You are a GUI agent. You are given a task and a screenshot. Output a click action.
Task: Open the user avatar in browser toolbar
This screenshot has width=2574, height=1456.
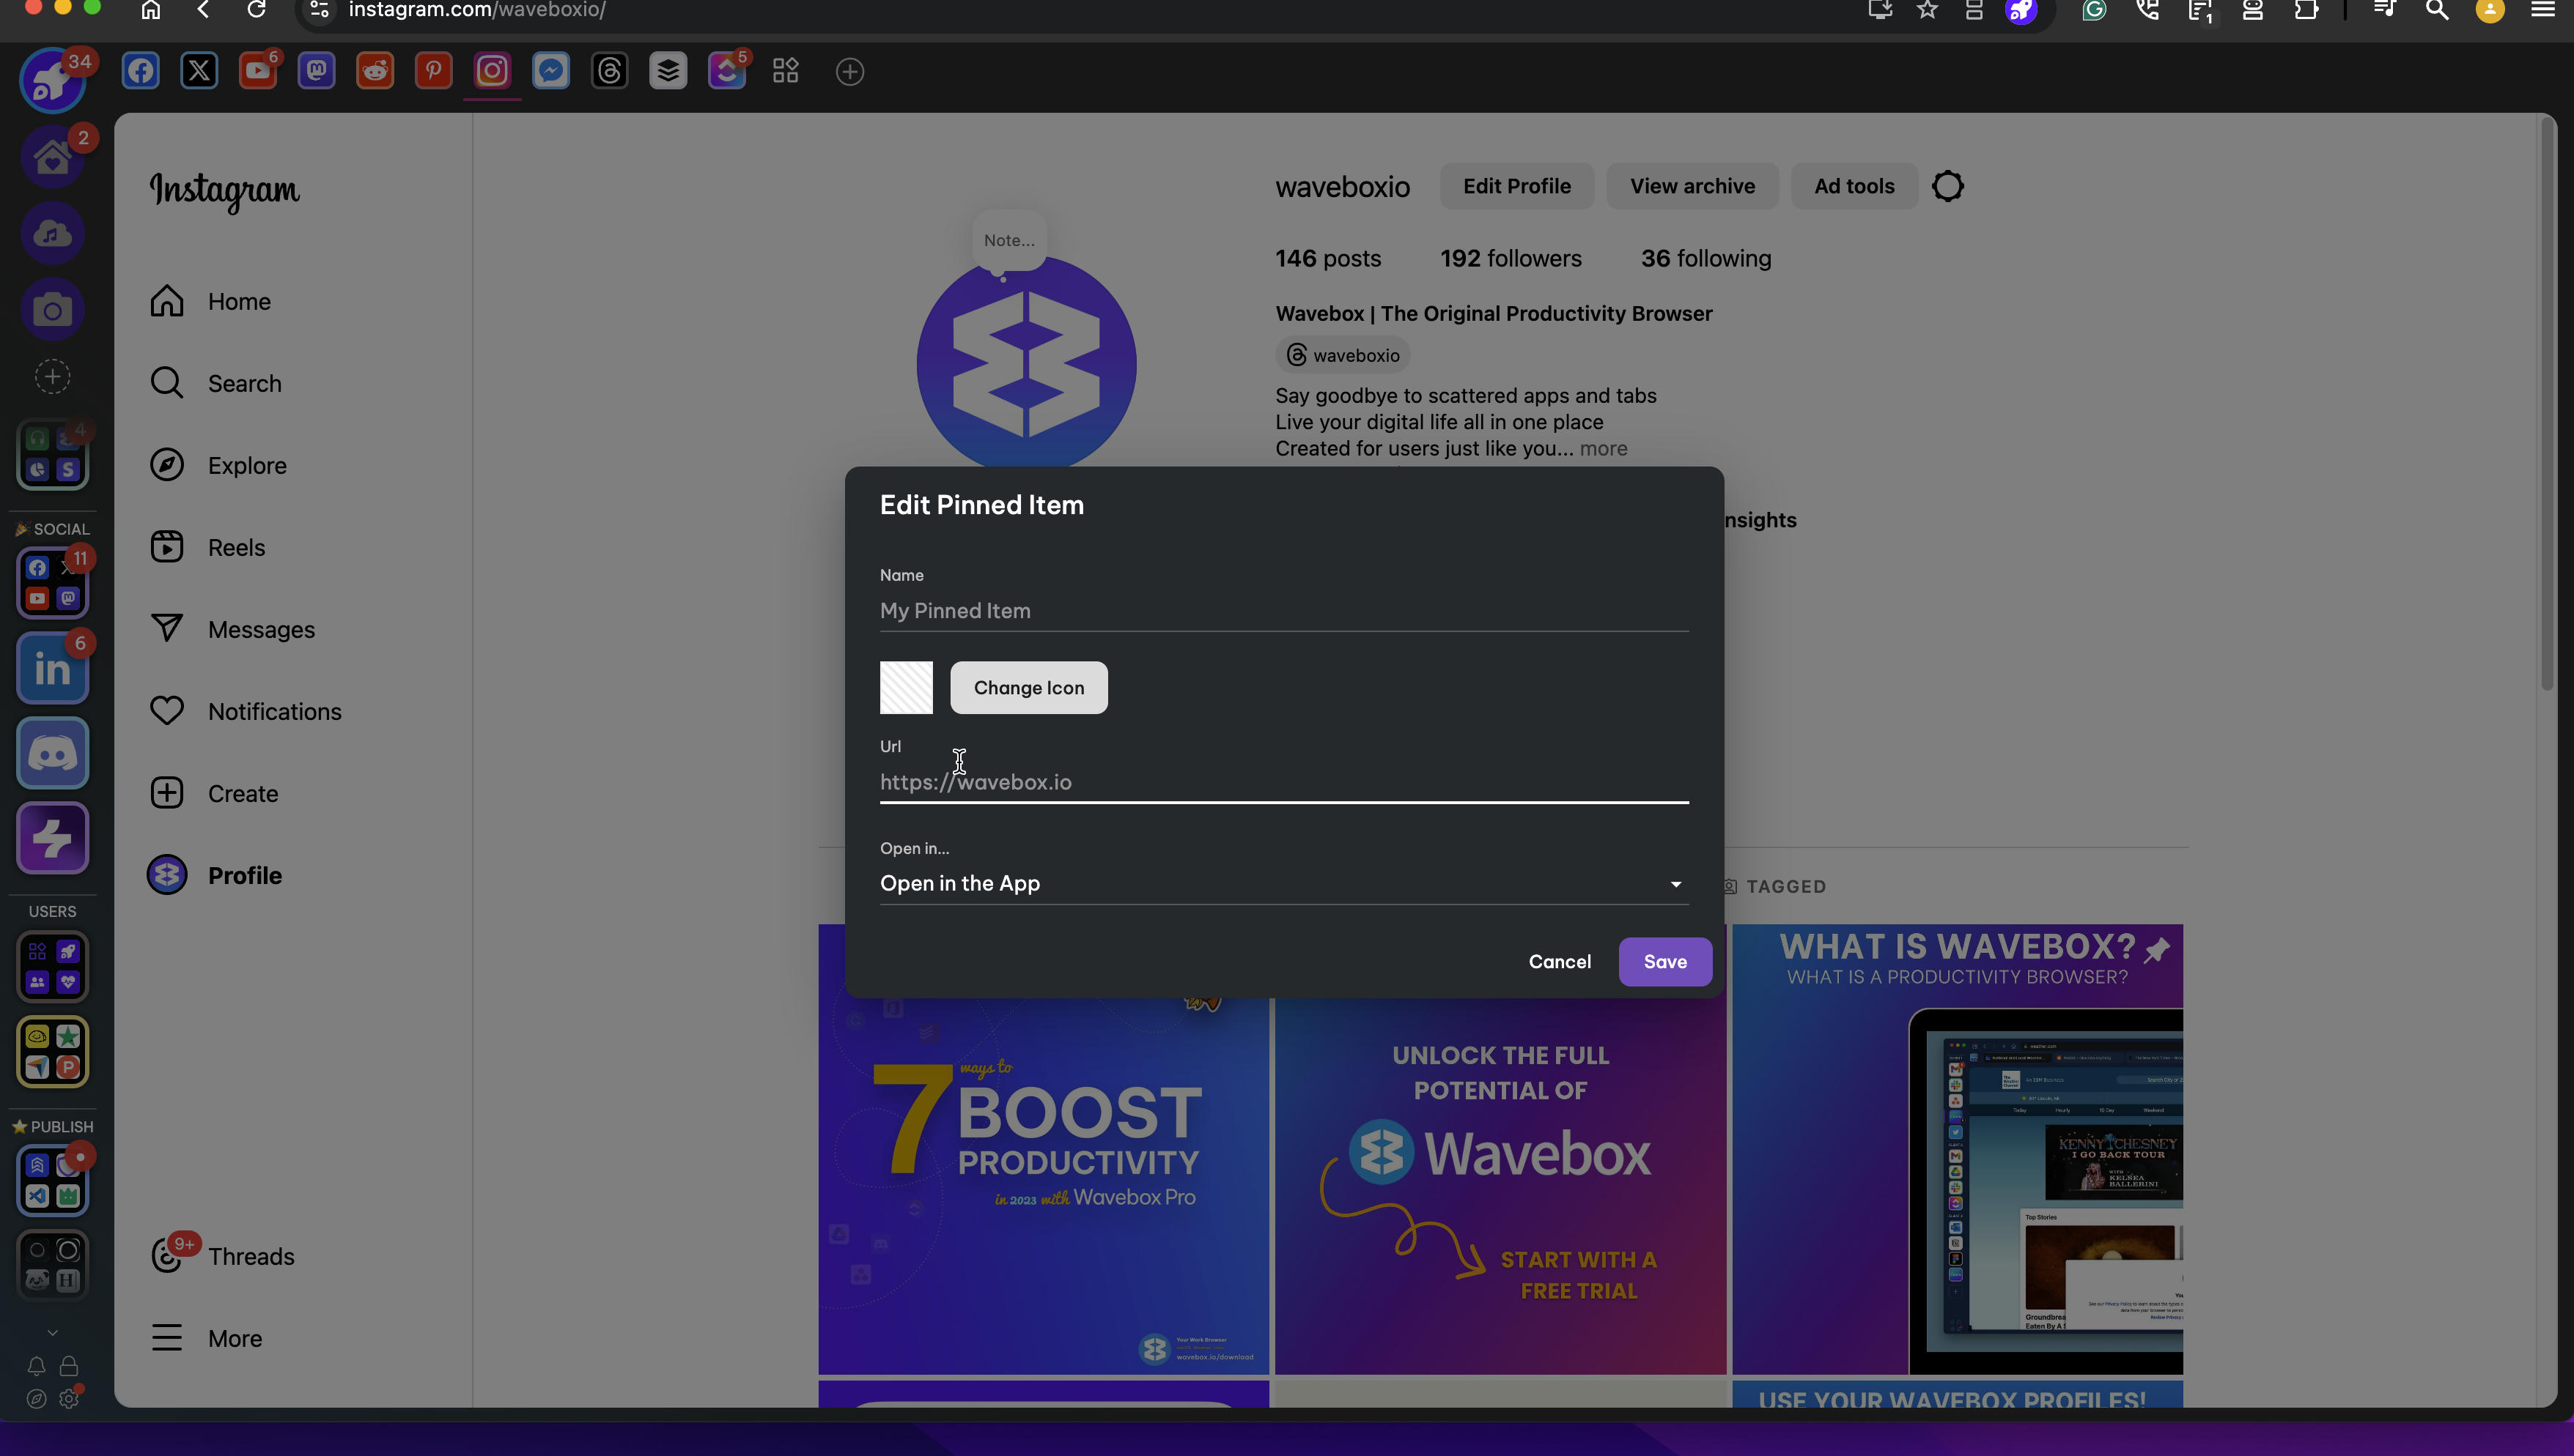[x=2490, y=10]
